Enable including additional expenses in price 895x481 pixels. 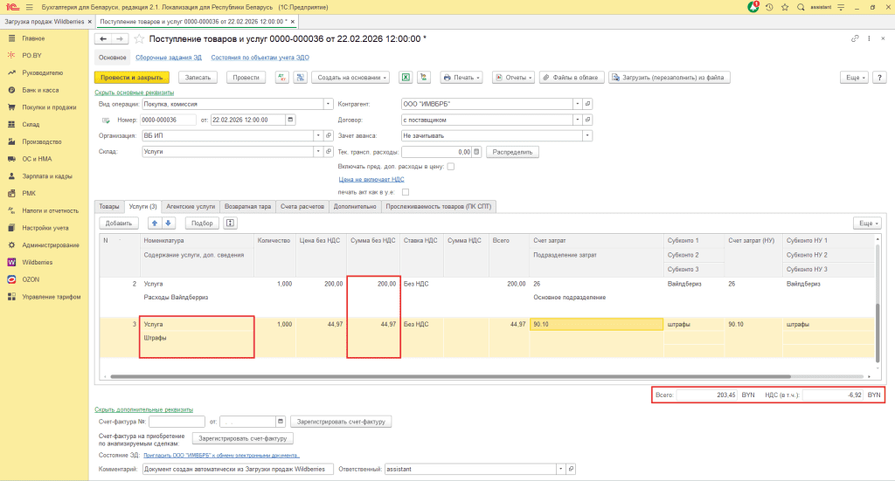tap(451, 166)
